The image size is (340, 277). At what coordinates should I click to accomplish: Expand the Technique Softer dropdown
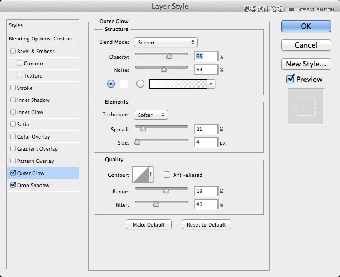pyautogui.click(x=150, y=115)
